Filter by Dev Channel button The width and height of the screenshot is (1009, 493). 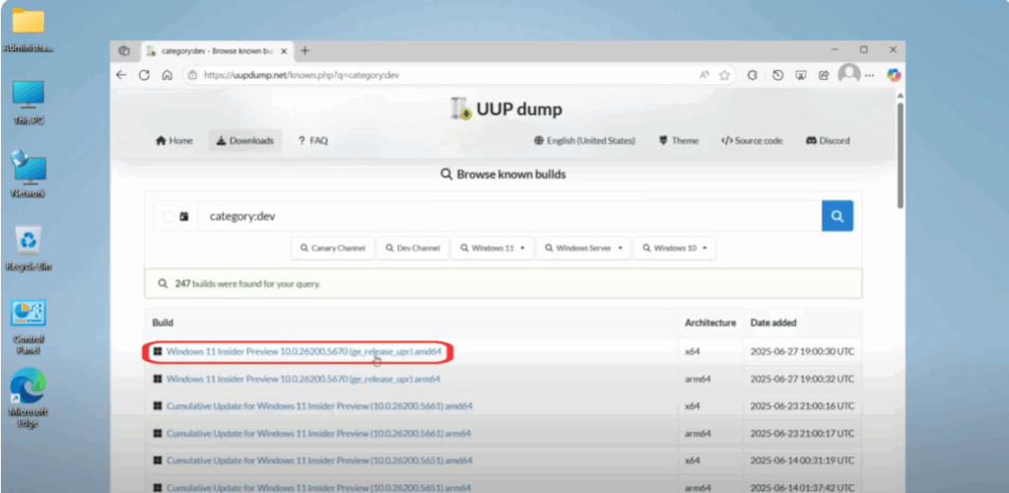tap(413, 247)
